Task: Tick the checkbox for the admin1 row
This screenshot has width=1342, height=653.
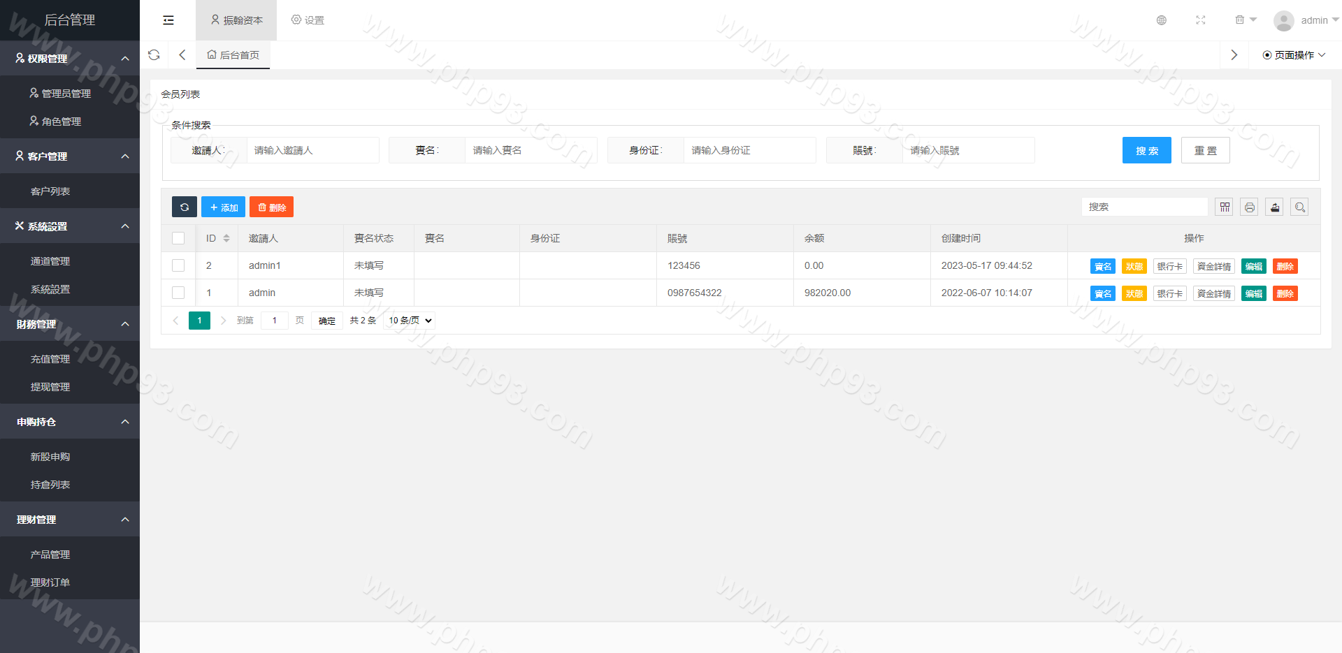Action: [x=178, y=265]
